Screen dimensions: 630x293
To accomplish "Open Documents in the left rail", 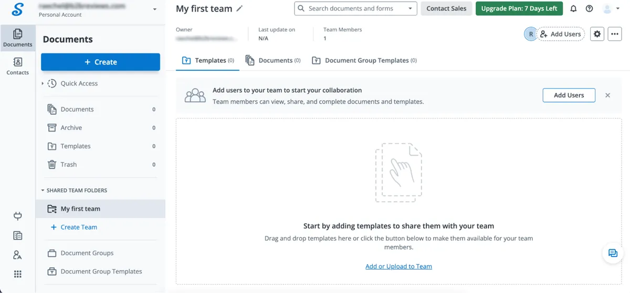I will point(18,38).
